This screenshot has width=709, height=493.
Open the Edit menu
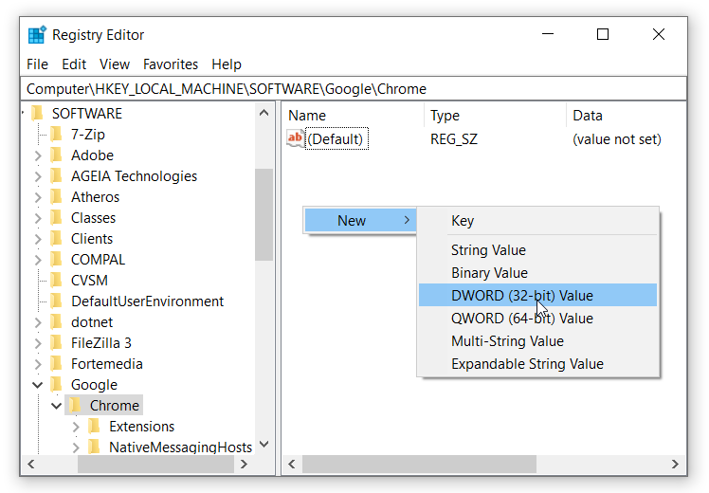(x=74, y=64)
